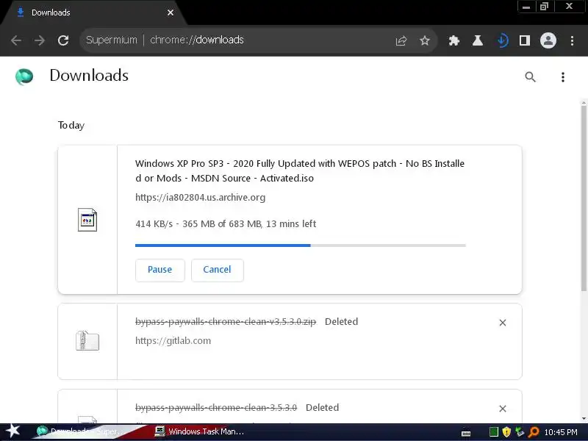Click the Today date heading
Viewport: 588px width, 441px height.
point(71,125)
